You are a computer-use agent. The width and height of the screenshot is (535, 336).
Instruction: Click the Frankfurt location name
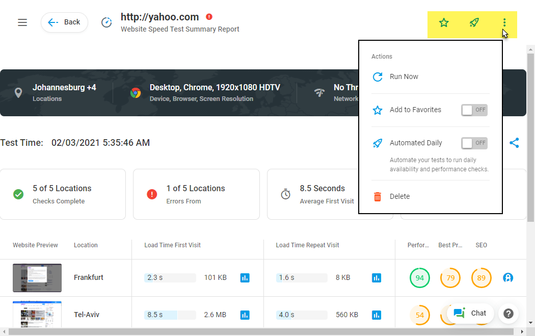(88, 277)
